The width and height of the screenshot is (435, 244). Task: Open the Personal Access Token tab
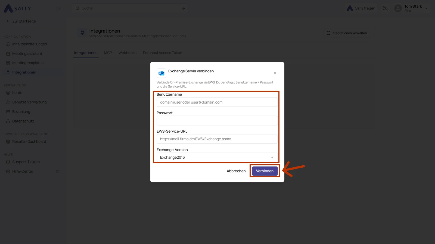[x=163, y=53]
